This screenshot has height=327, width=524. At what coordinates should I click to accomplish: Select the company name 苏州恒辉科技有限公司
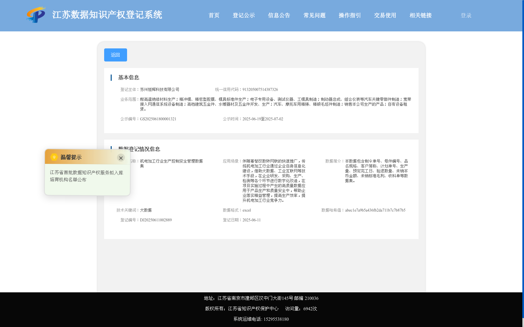(x=159, y=90)
